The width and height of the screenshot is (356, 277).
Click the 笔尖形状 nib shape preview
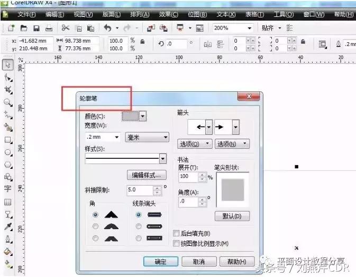233,190
